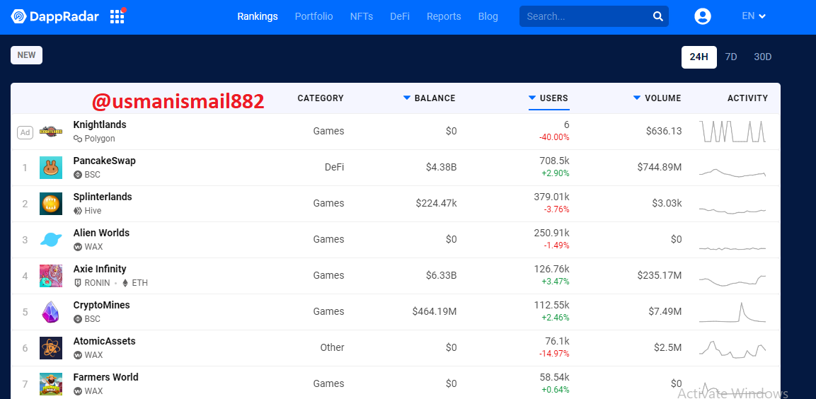This screenshot has width=816, height=399.
Task: Click the NEW button
Action: coord(27,55)
